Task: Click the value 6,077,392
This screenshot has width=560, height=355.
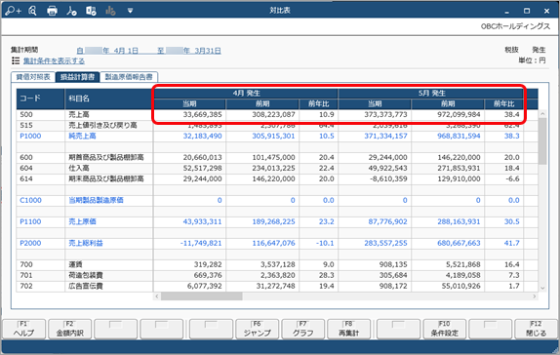Action: tap(204, 286)
